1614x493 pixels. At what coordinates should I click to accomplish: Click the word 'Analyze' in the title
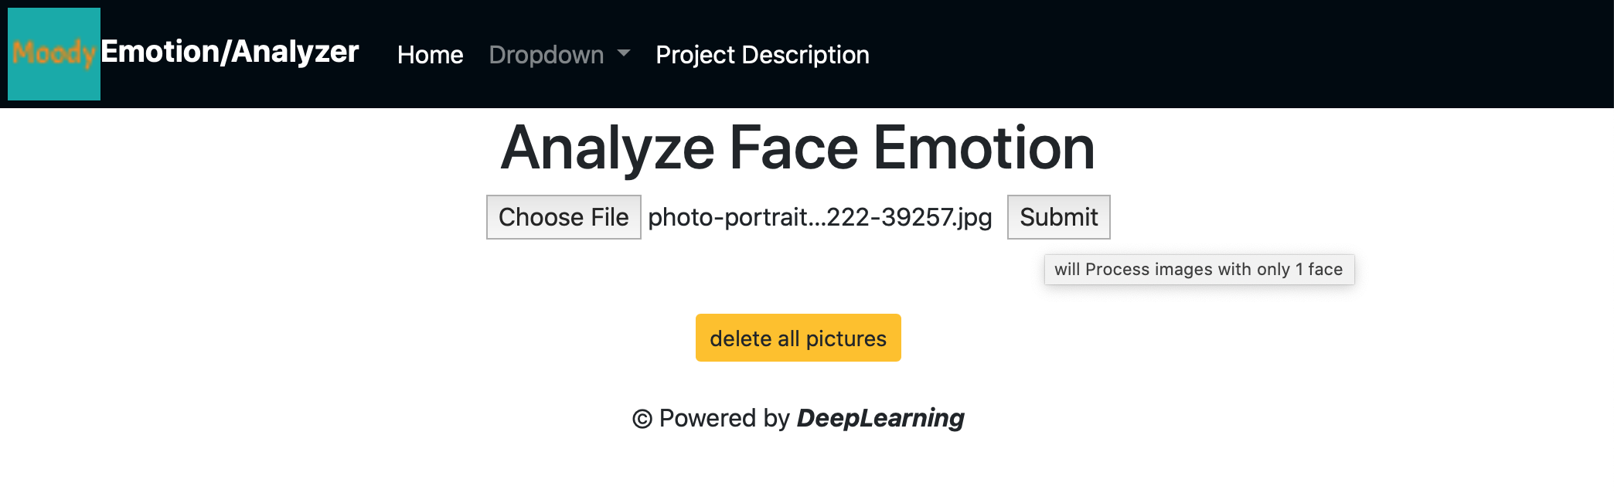point(608,148)
